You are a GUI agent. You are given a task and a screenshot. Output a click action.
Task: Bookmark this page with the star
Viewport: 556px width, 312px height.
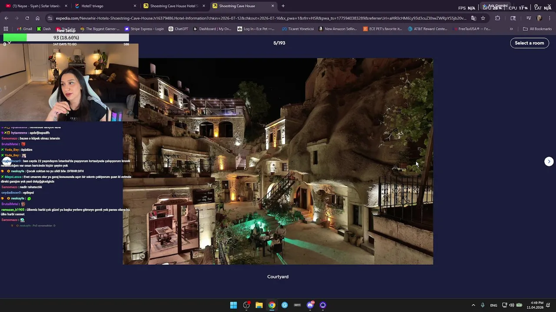point(483,18)
